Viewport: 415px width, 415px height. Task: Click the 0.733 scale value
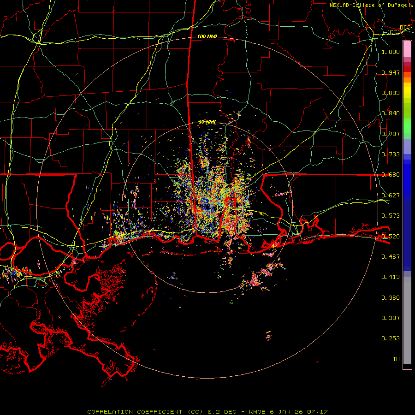391,154
